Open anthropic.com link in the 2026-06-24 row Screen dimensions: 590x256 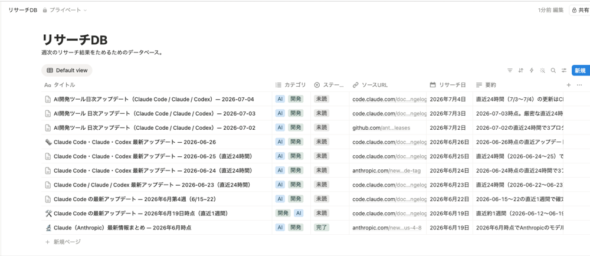[386, 170]
